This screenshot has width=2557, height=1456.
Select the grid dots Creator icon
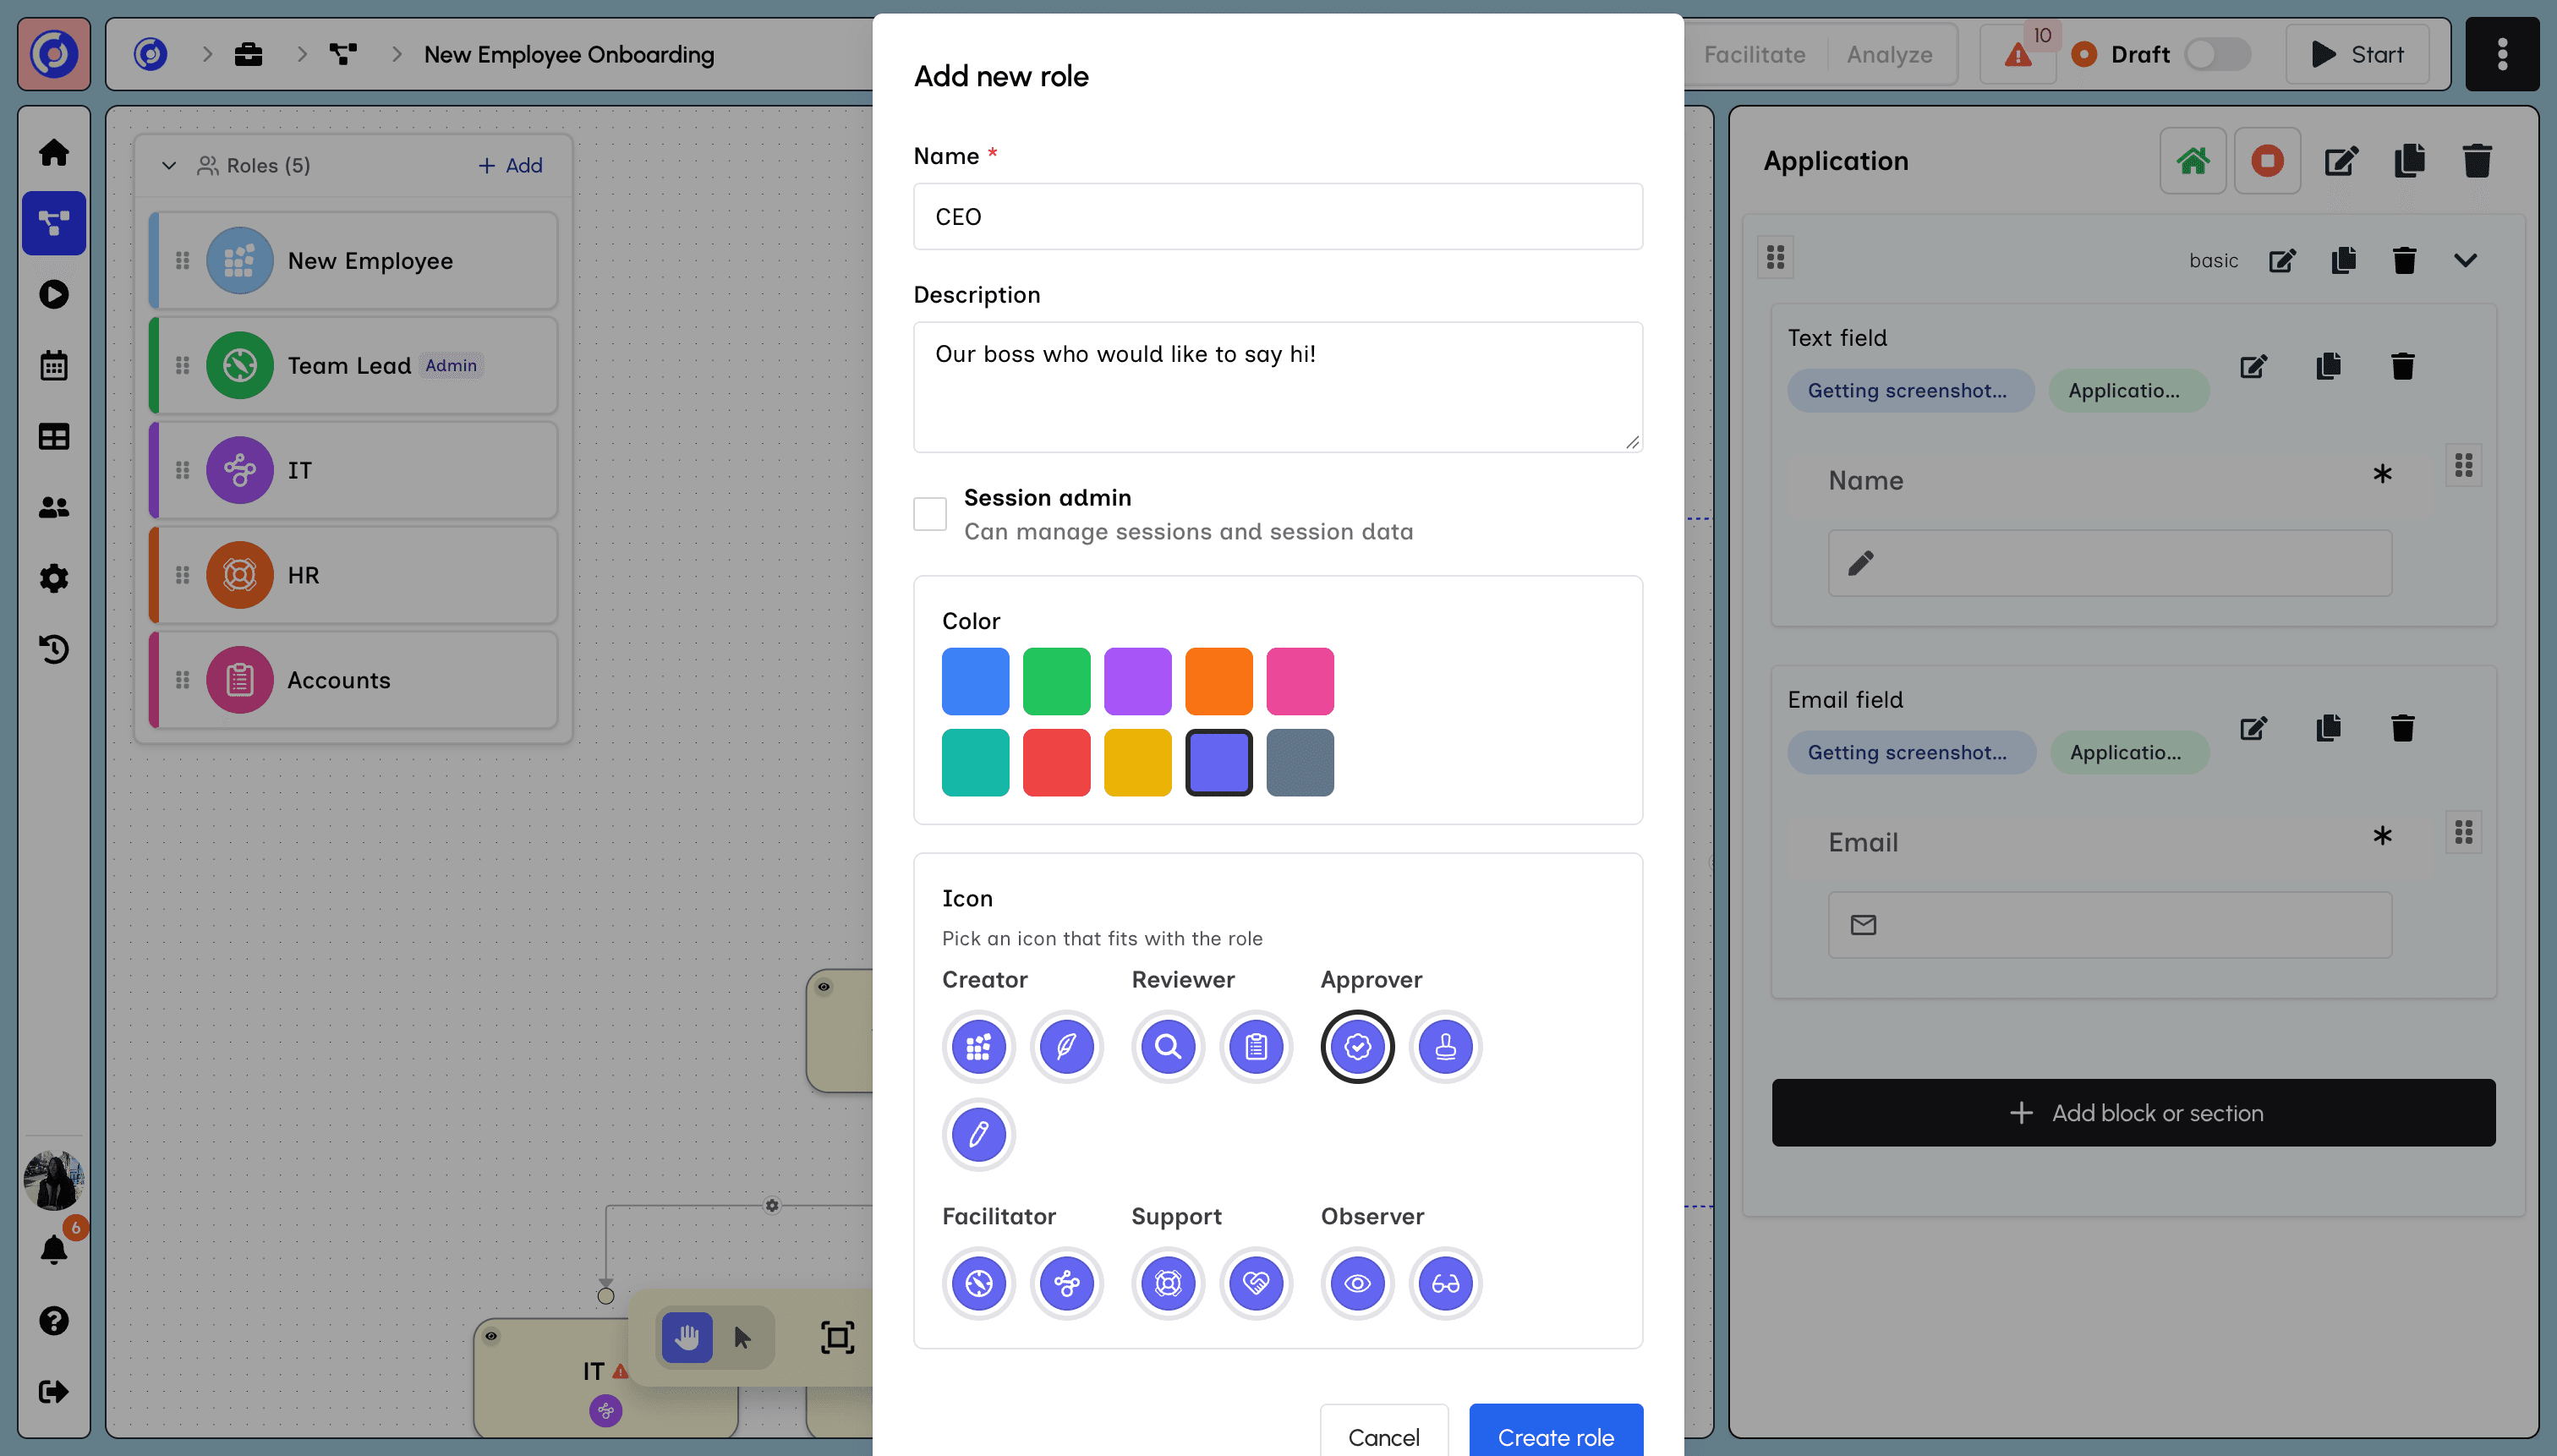point(978,1046)
